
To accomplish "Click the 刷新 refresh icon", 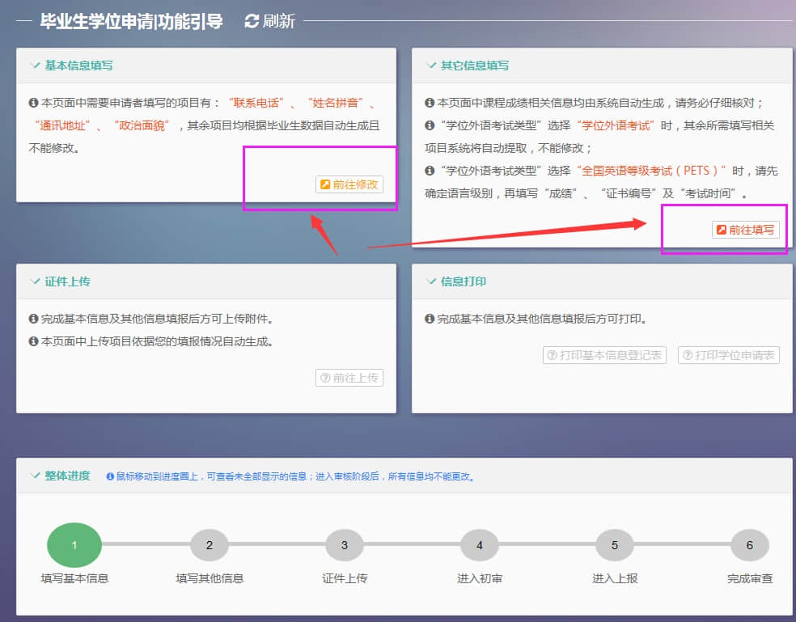I will pos(252,22).
